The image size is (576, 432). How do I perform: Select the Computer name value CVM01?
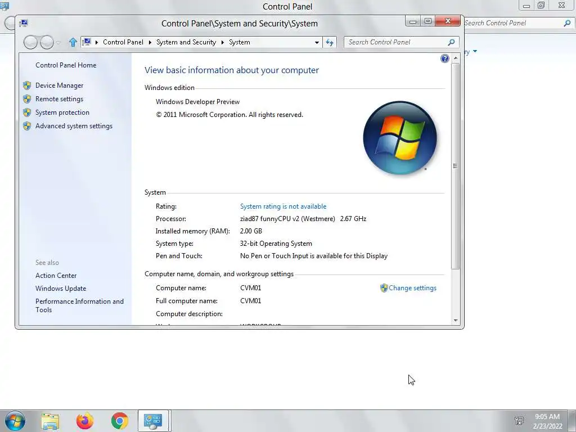pos(250,288)
